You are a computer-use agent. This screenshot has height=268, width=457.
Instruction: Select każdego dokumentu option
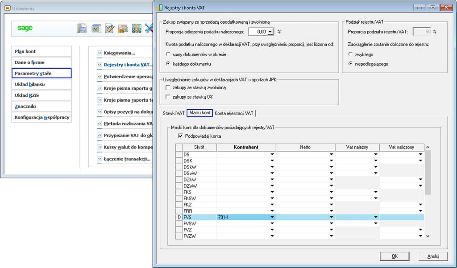168,63
